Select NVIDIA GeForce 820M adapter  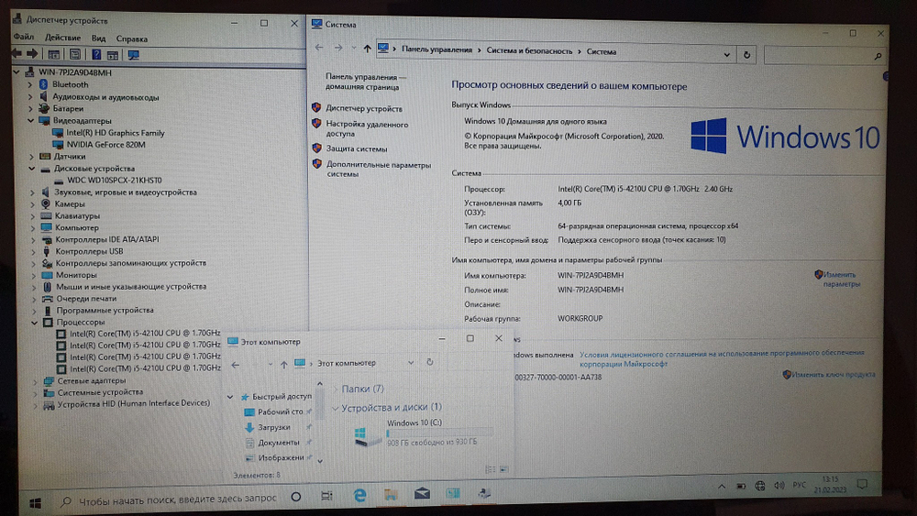[105, 145]
